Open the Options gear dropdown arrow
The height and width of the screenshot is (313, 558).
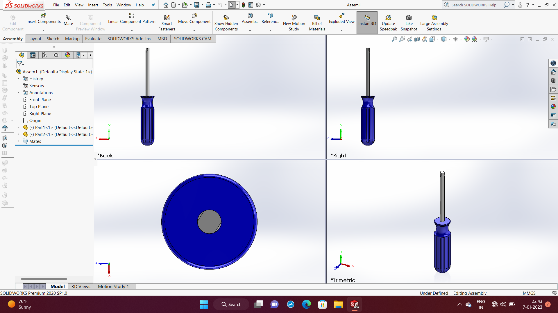click(264, 5)
